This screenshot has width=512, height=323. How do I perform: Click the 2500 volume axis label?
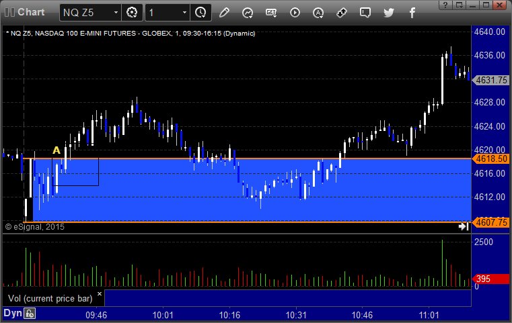484,242
